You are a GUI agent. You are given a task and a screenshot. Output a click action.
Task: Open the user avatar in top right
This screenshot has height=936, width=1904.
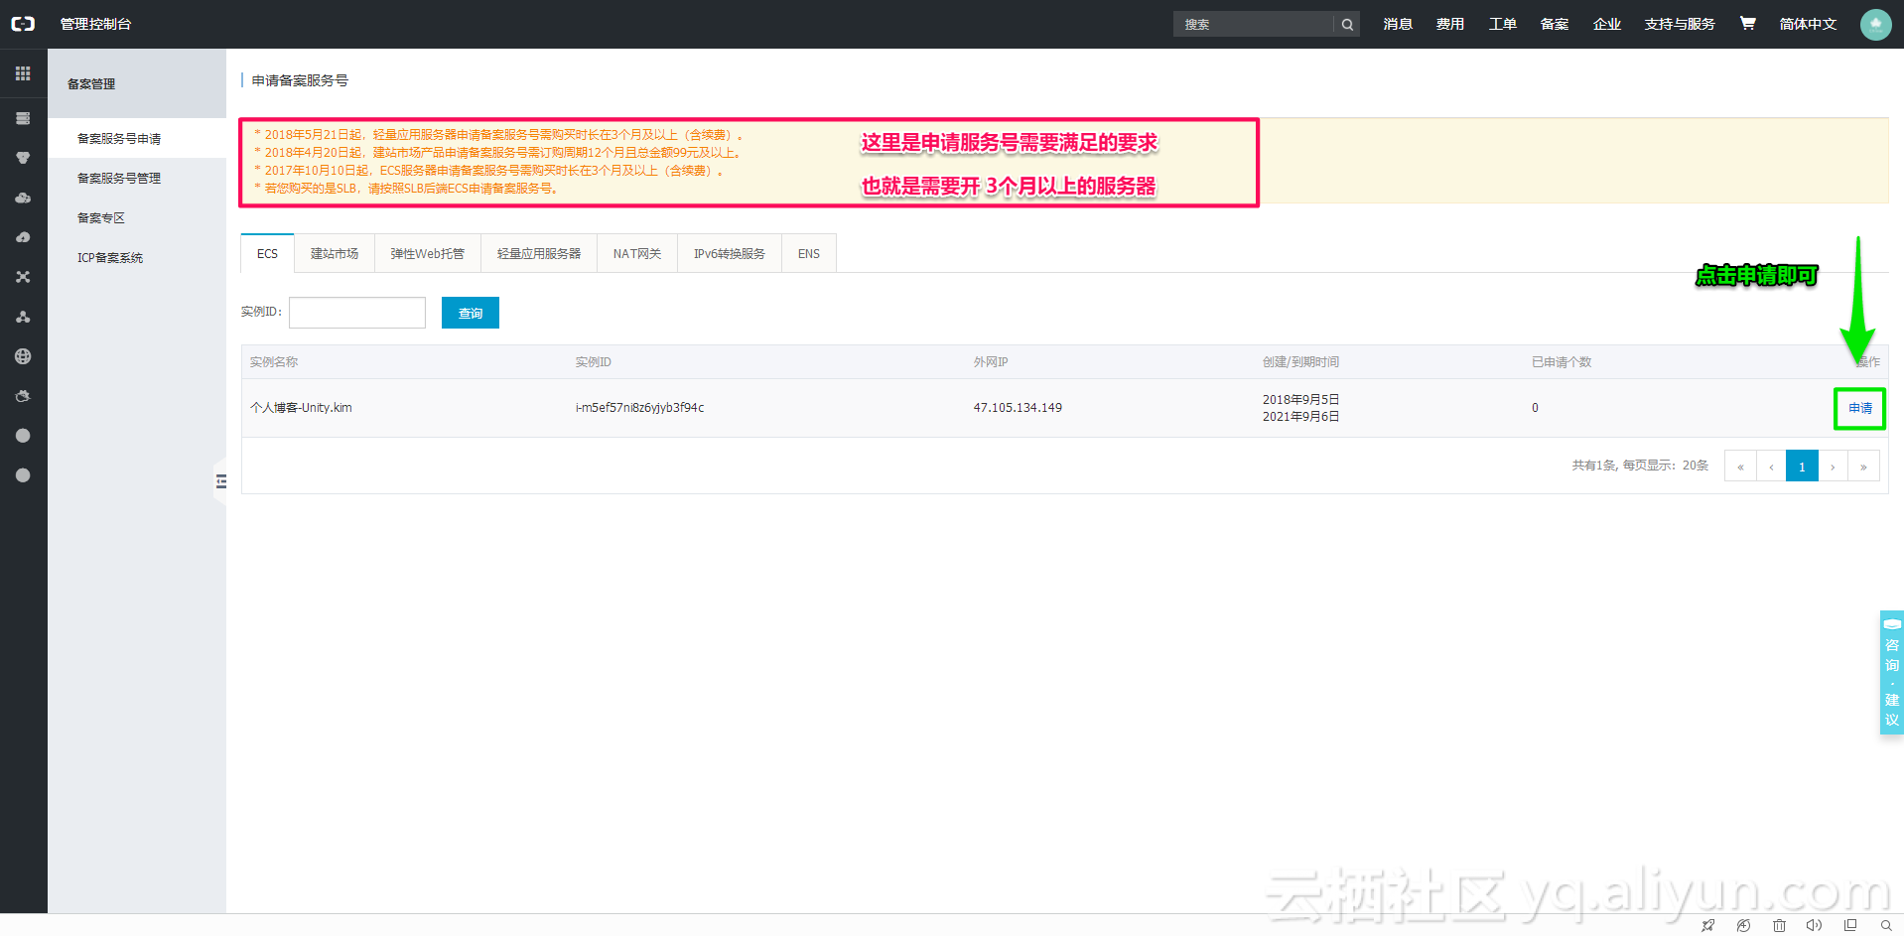pos(1874,24)
